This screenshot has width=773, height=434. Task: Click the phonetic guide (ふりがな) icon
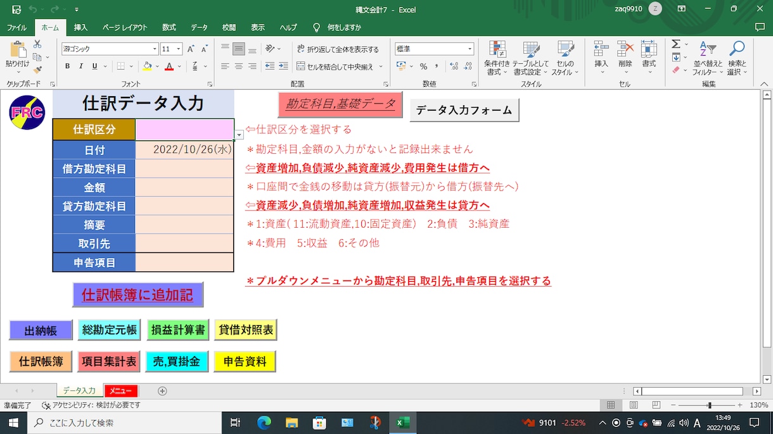[x=196, y=66]
